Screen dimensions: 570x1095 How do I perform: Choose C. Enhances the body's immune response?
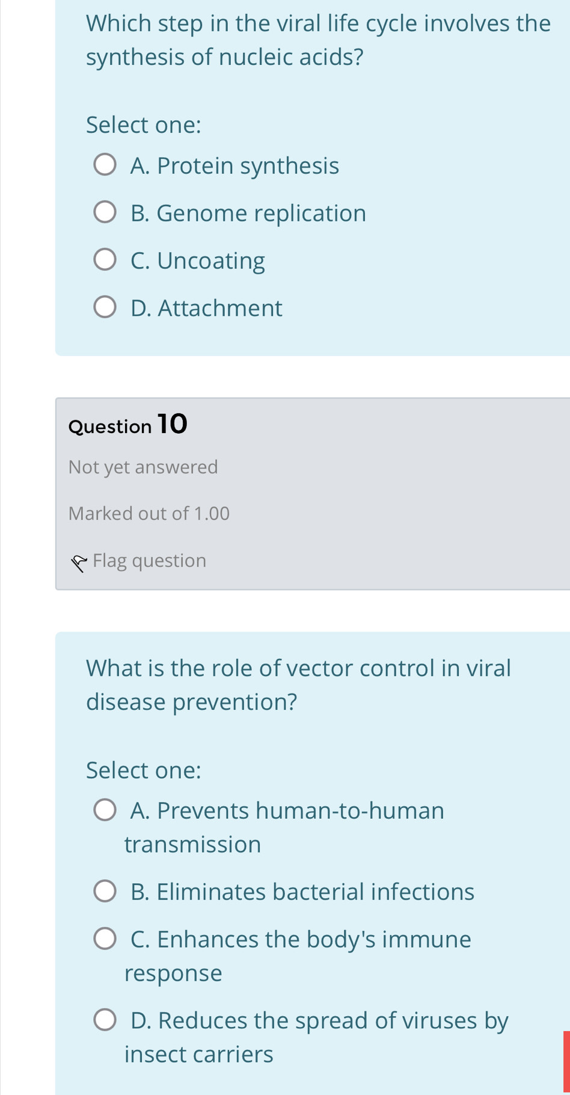[105, 937]
